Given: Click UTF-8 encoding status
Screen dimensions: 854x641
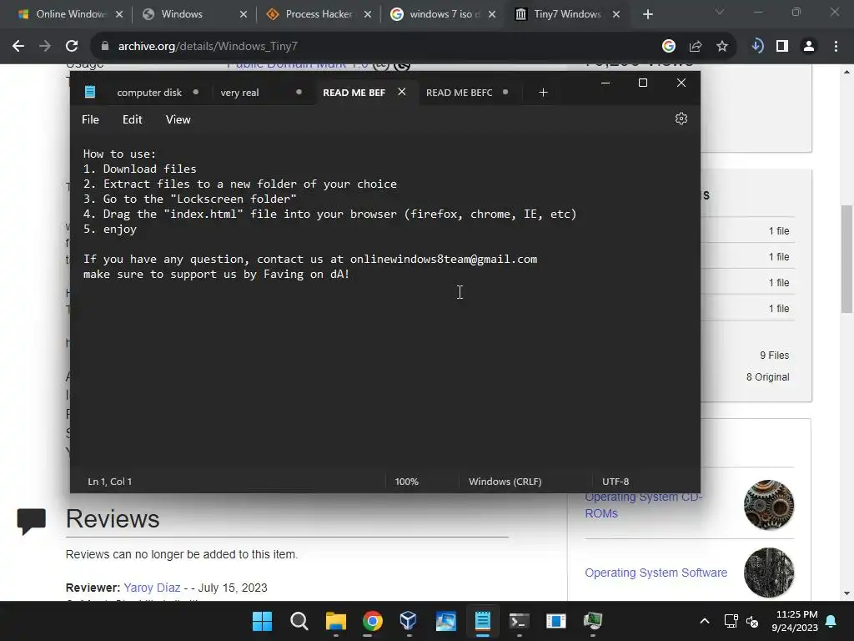Looking at the screenshot, I should click(615, 482).
